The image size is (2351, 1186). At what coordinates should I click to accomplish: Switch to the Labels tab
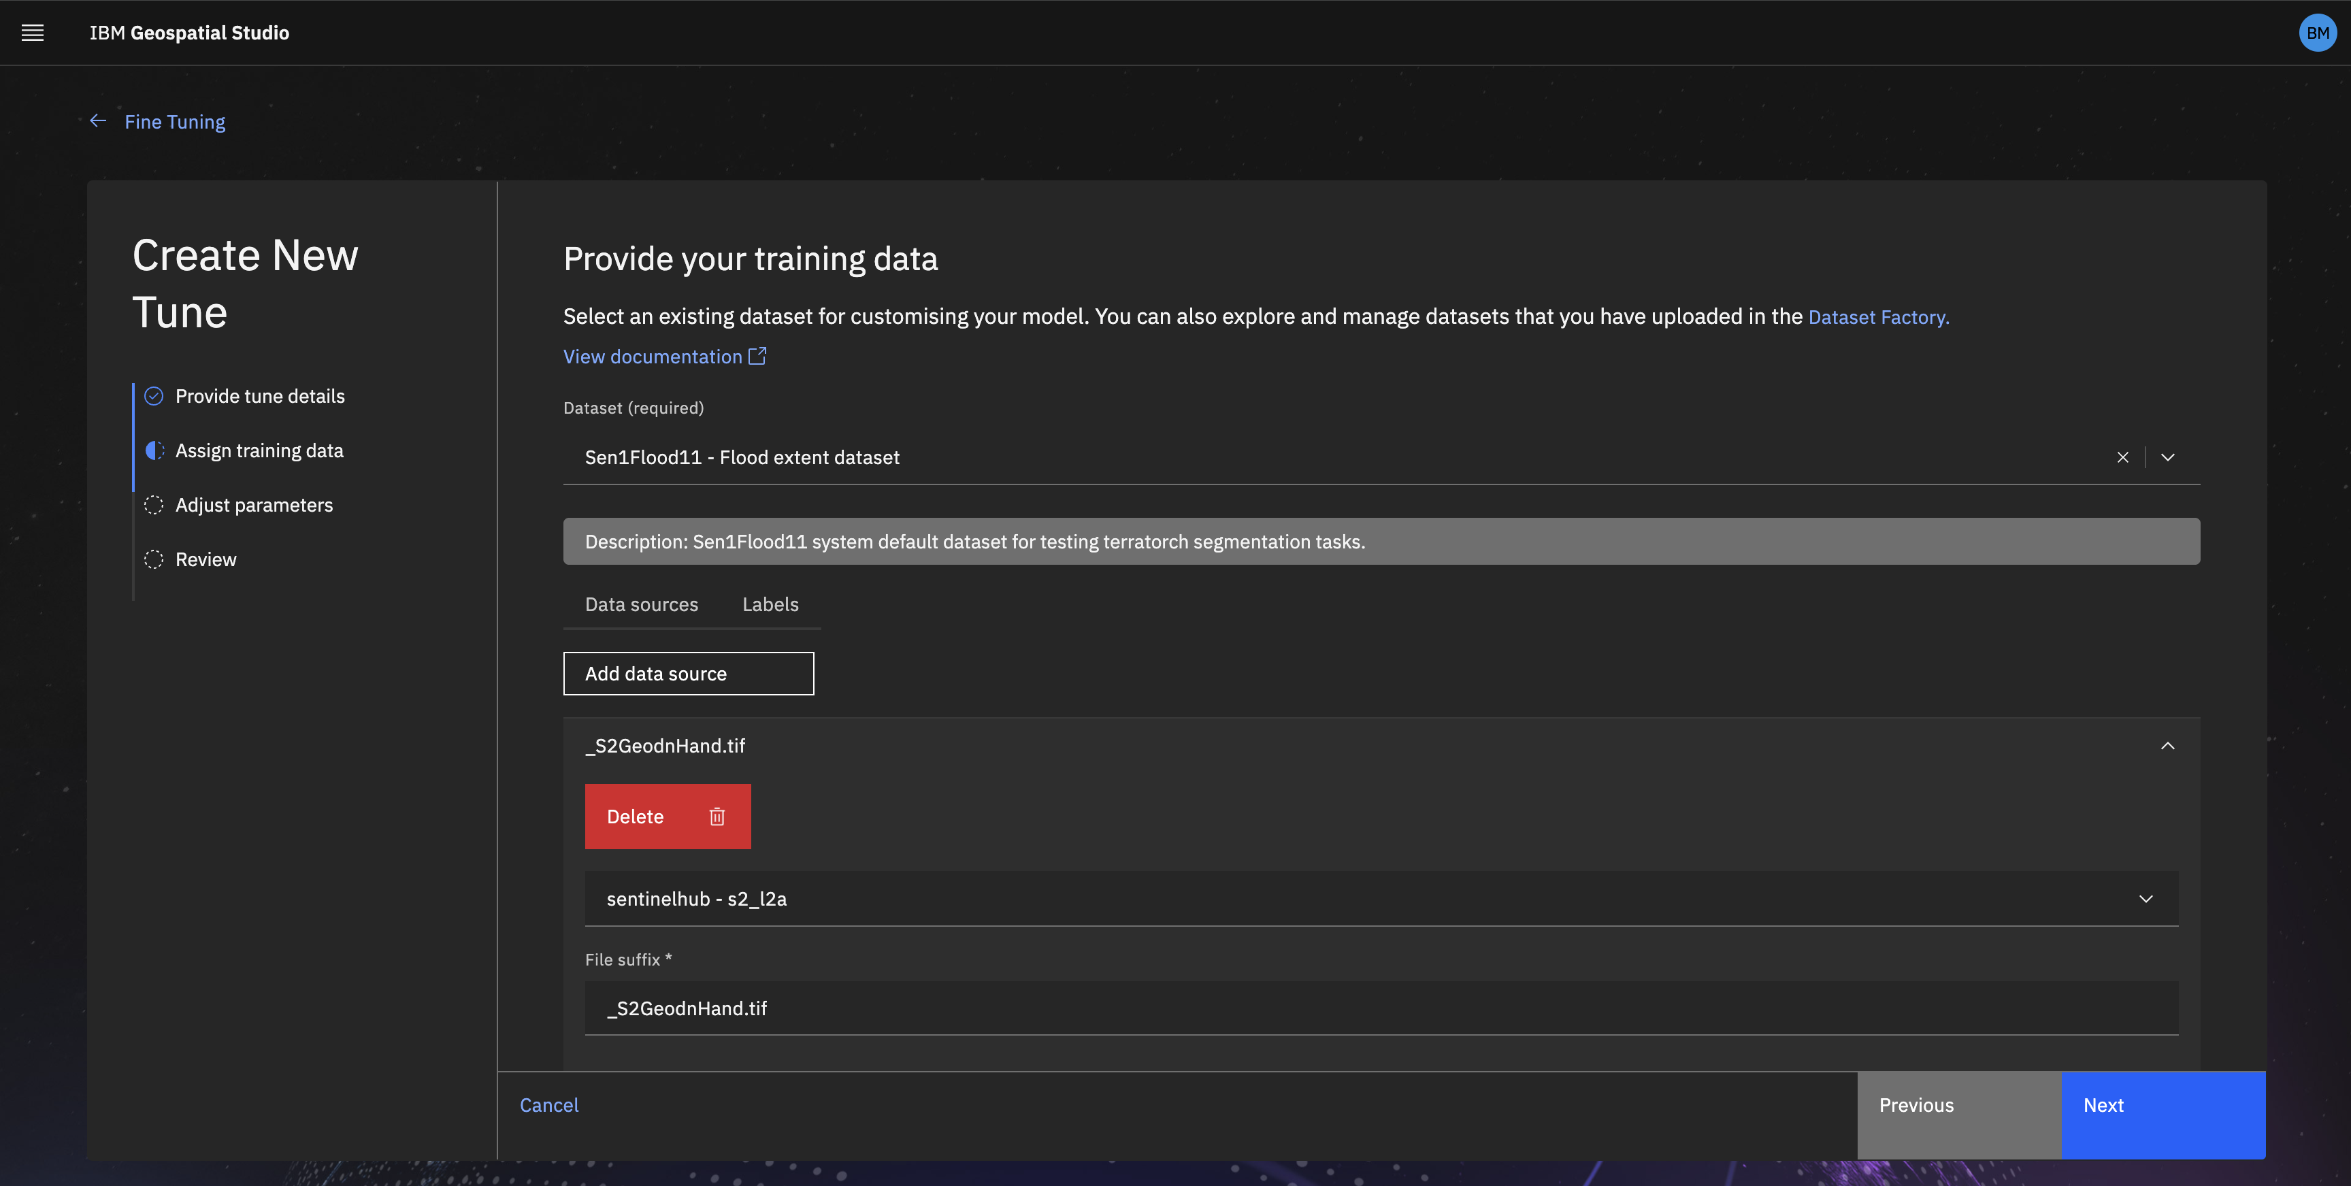pyautogui.click(x=770, y=604)
